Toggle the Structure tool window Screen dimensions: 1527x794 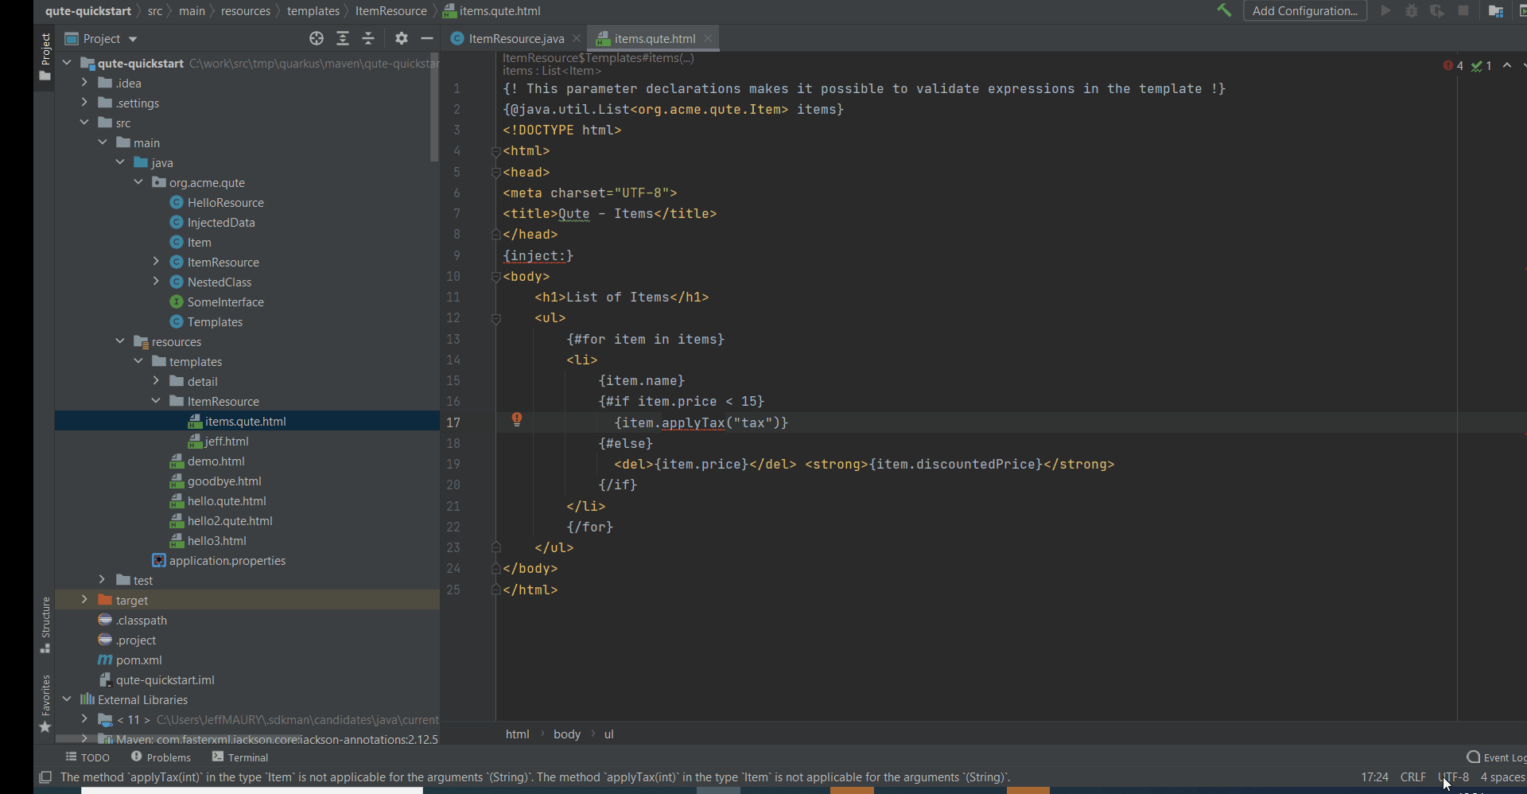point(45,625)
